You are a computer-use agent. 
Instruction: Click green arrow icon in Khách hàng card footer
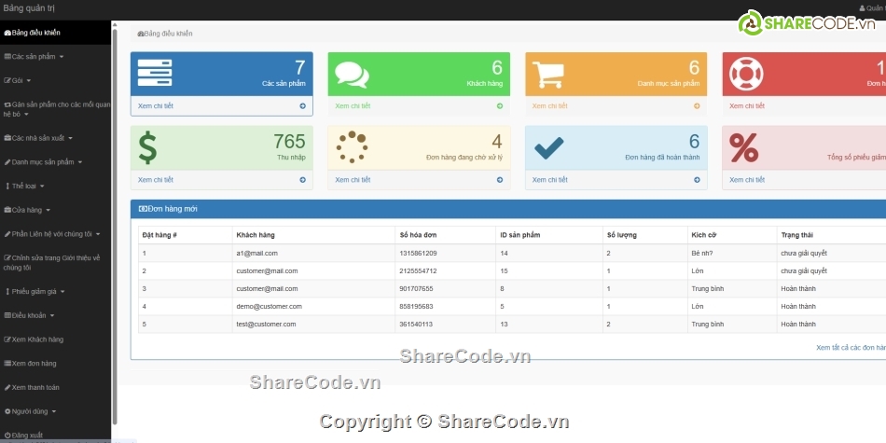click(x=500, y=105)
